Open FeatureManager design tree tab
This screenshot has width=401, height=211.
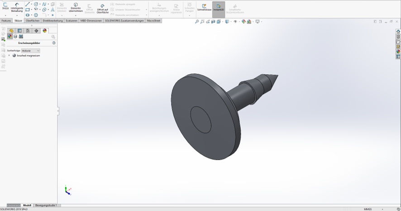[x=11, y=31]
